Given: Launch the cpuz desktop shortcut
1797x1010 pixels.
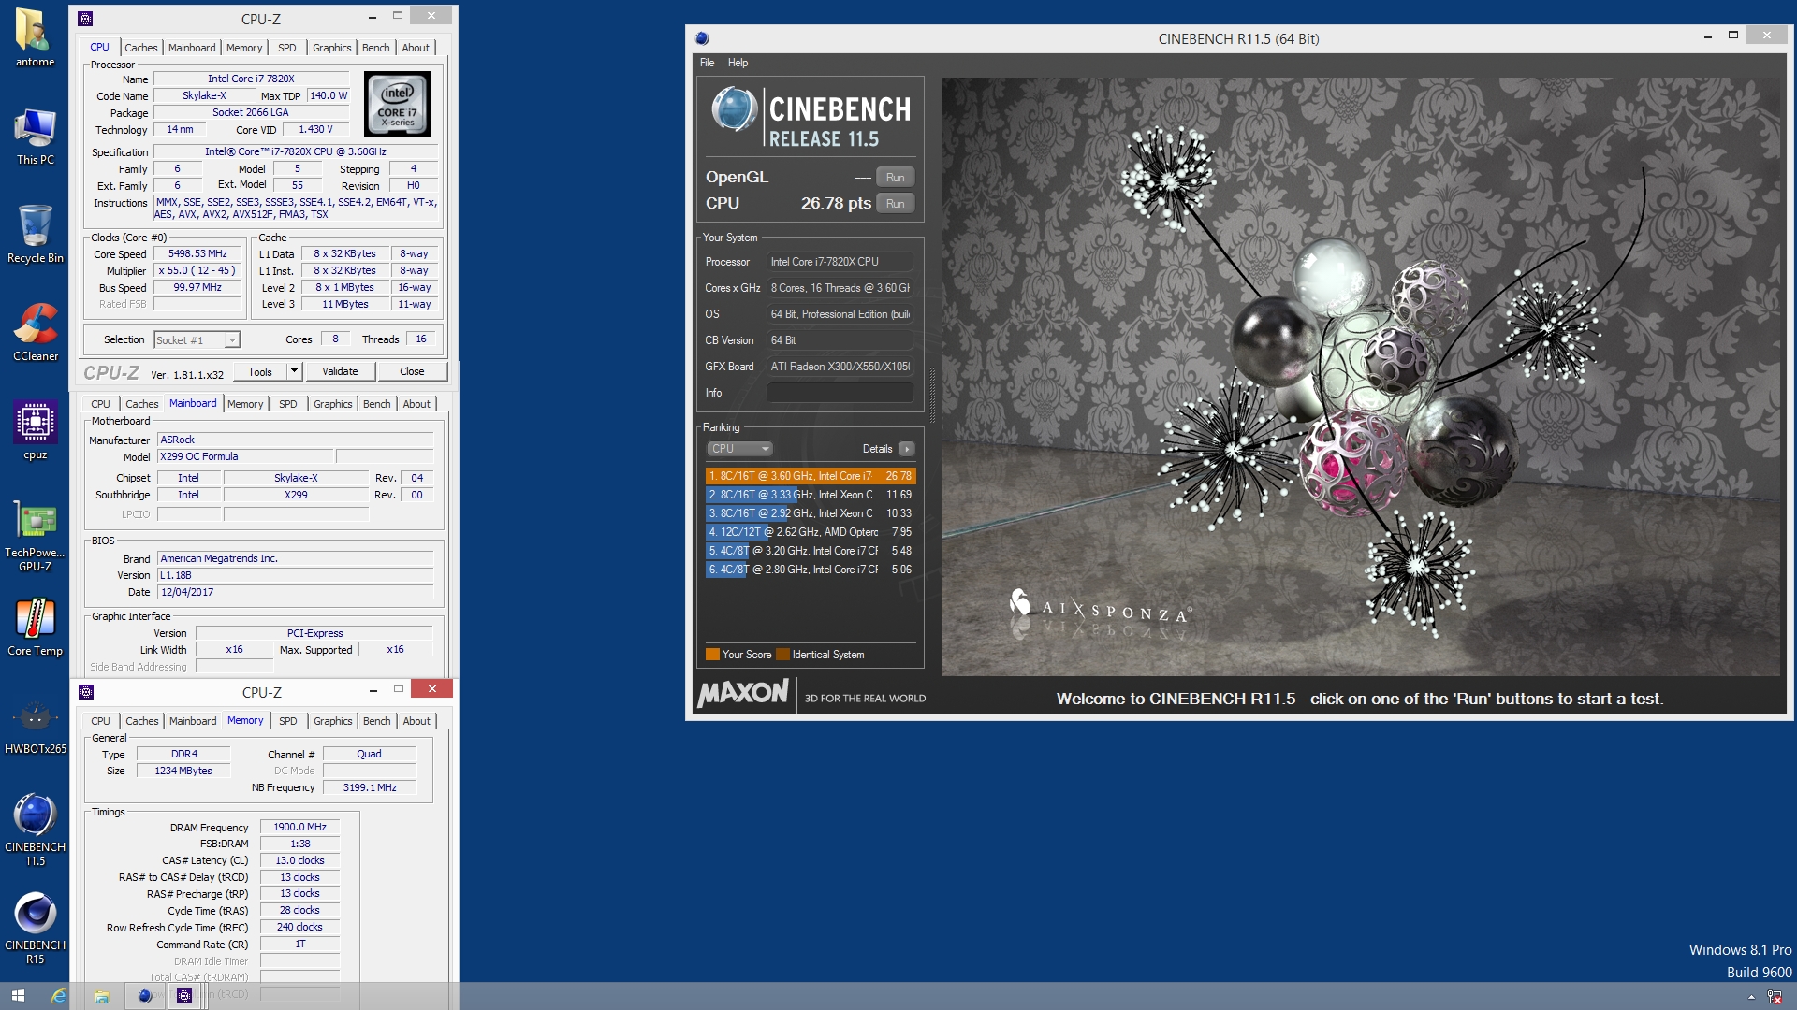Looking at the screenshot, I should click(x=35, y=431).
